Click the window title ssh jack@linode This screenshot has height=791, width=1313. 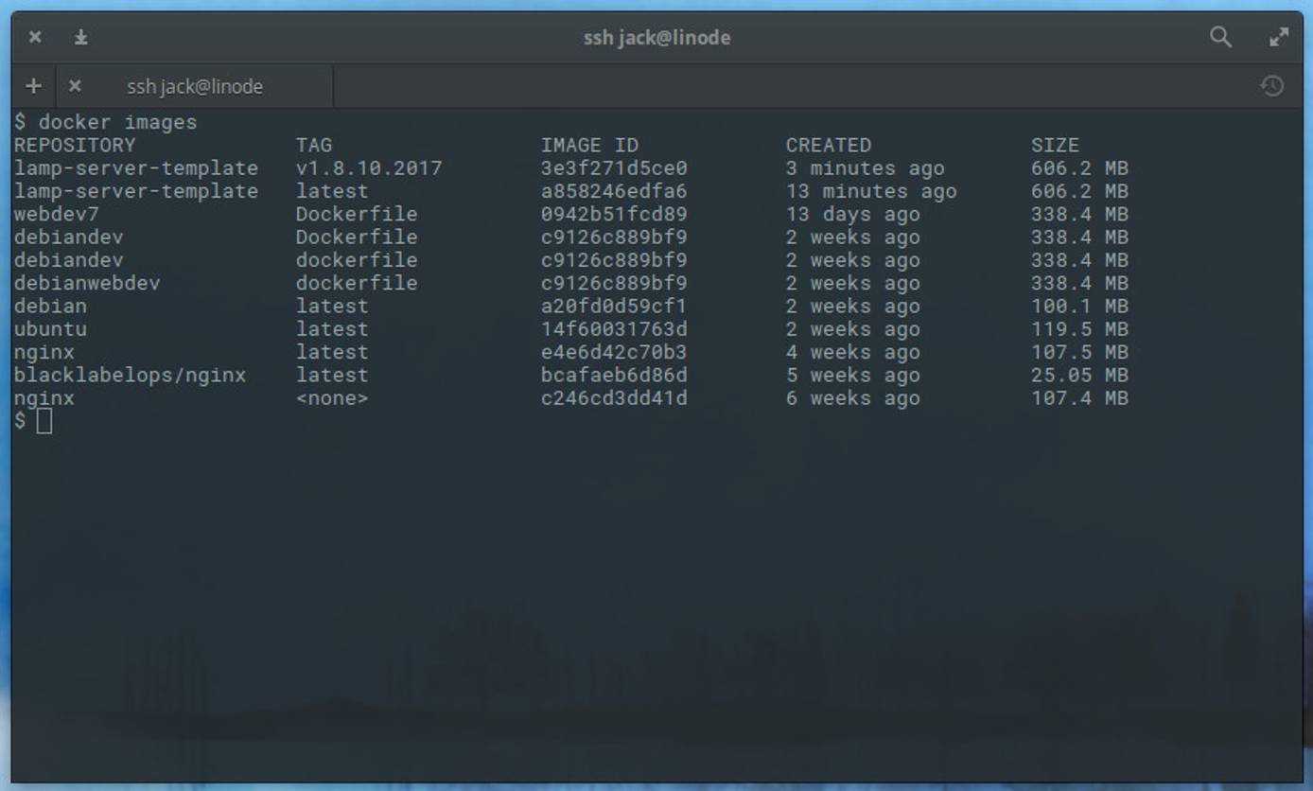656,37
